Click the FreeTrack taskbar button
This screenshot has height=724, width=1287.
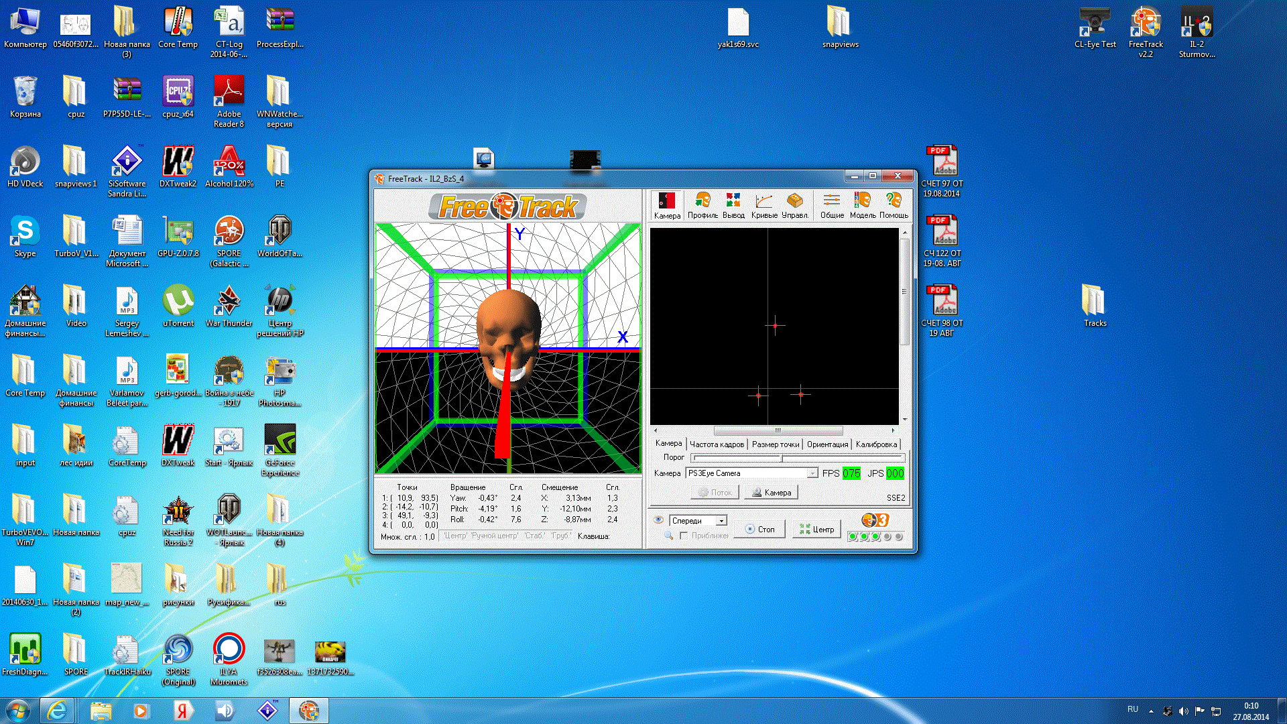[309, 711]
